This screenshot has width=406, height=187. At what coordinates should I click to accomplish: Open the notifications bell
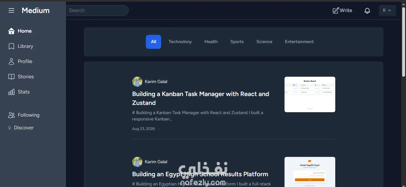pyautogui.click(x=367, y=10)
